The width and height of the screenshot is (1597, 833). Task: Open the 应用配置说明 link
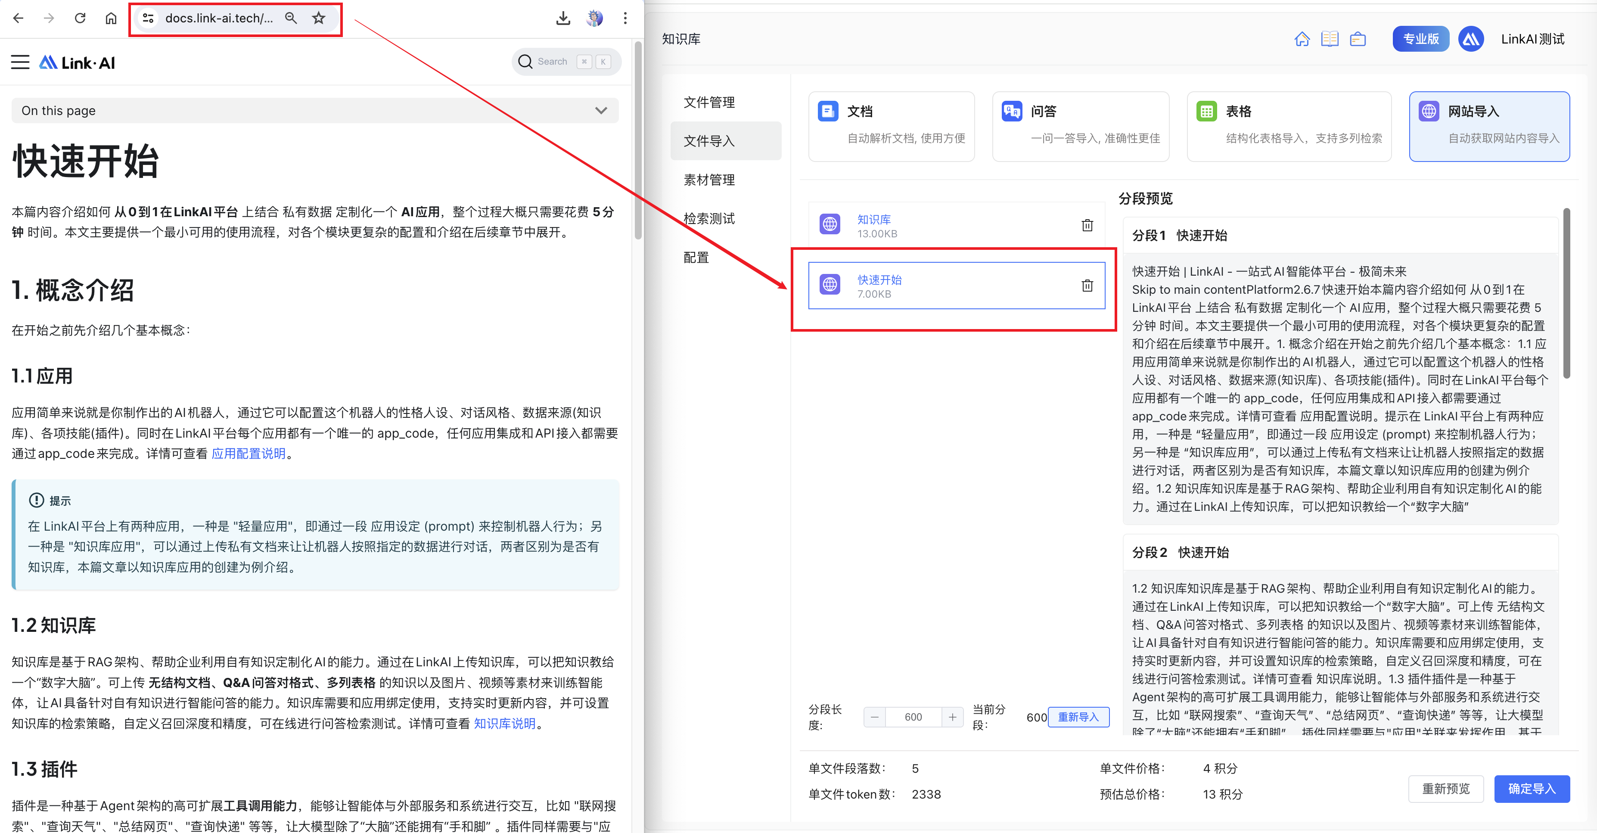(x=248, y=454)
